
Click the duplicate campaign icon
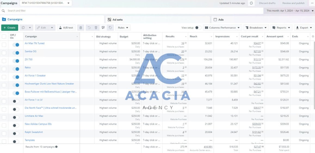tap(23, 28)
